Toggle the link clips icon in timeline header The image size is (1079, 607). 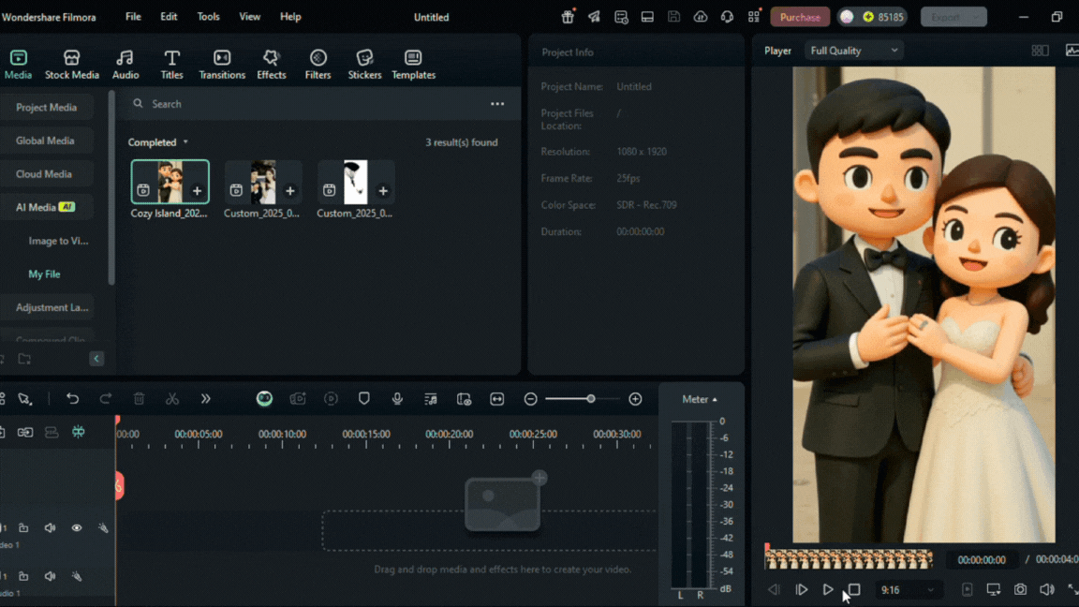pos(25,432)
